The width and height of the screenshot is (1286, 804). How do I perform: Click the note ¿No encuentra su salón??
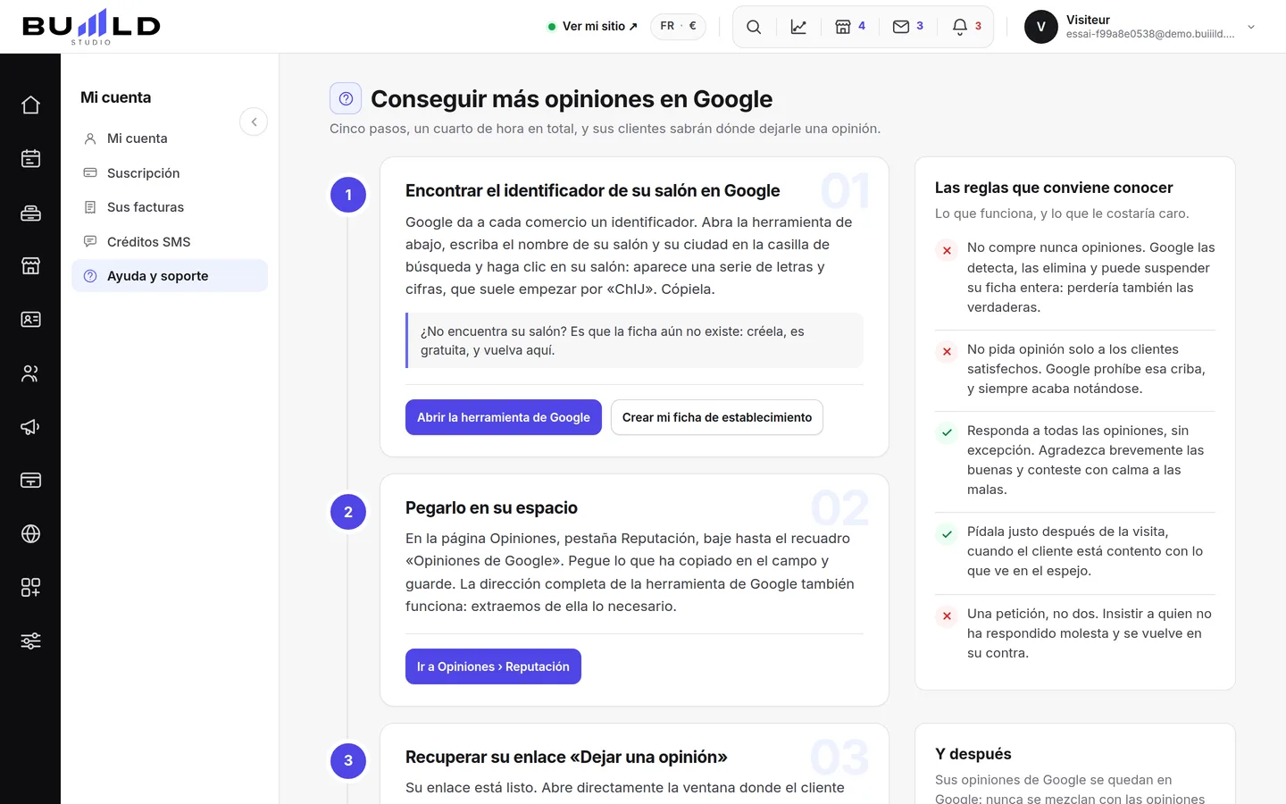coord(635,340)
